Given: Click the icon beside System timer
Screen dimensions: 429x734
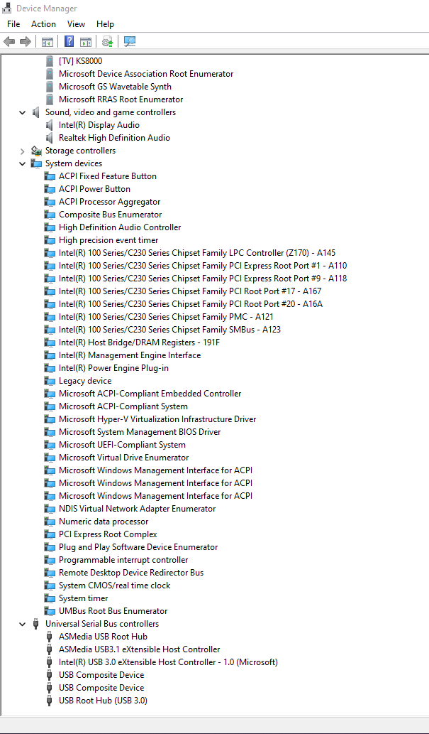Looking at the screenshot, I should (x=50, y=598).
